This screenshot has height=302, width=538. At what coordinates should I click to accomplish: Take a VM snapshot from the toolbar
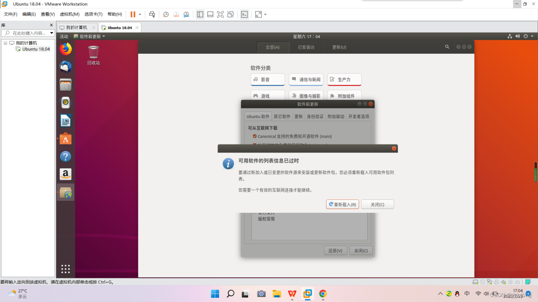166,14
